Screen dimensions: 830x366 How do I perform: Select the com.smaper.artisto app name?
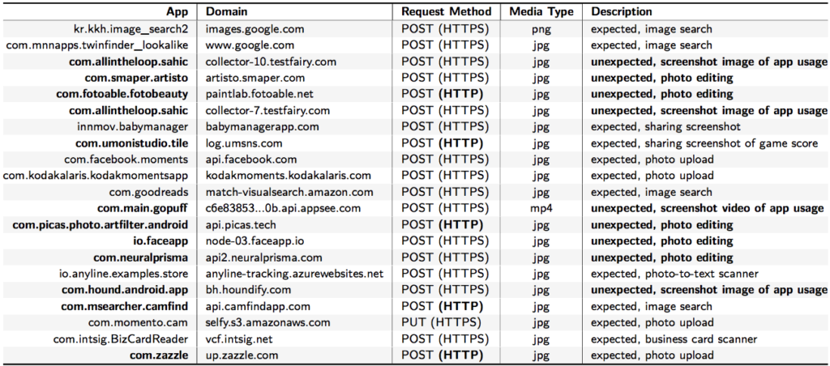tap(136, 79)
